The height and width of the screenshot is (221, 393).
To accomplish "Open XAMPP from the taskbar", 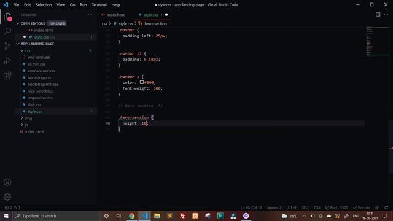I will pyautogui.click(x=195, y=215).
